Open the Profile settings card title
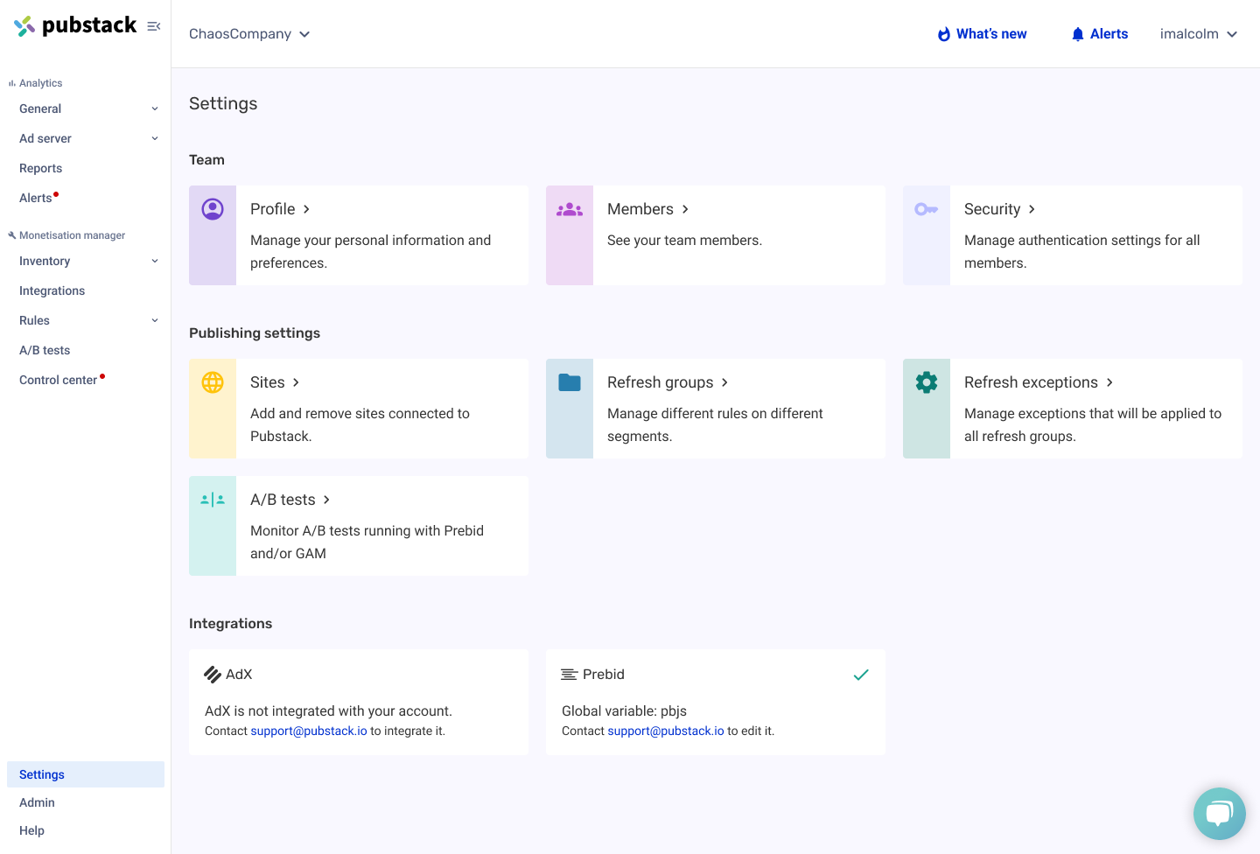The image size is (1260, 854). pos(273,209)
